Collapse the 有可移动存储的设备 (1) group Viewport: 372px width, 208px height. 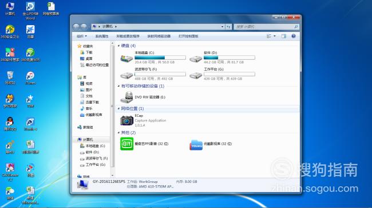tap(118, 86)
